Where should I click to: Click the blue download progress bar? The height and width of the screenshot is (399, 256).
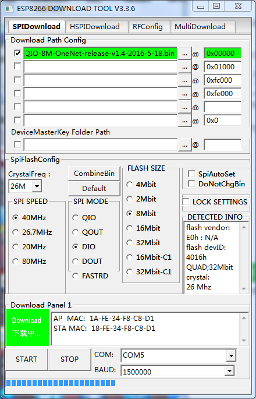pyautogui.click(x=61, y=383)
